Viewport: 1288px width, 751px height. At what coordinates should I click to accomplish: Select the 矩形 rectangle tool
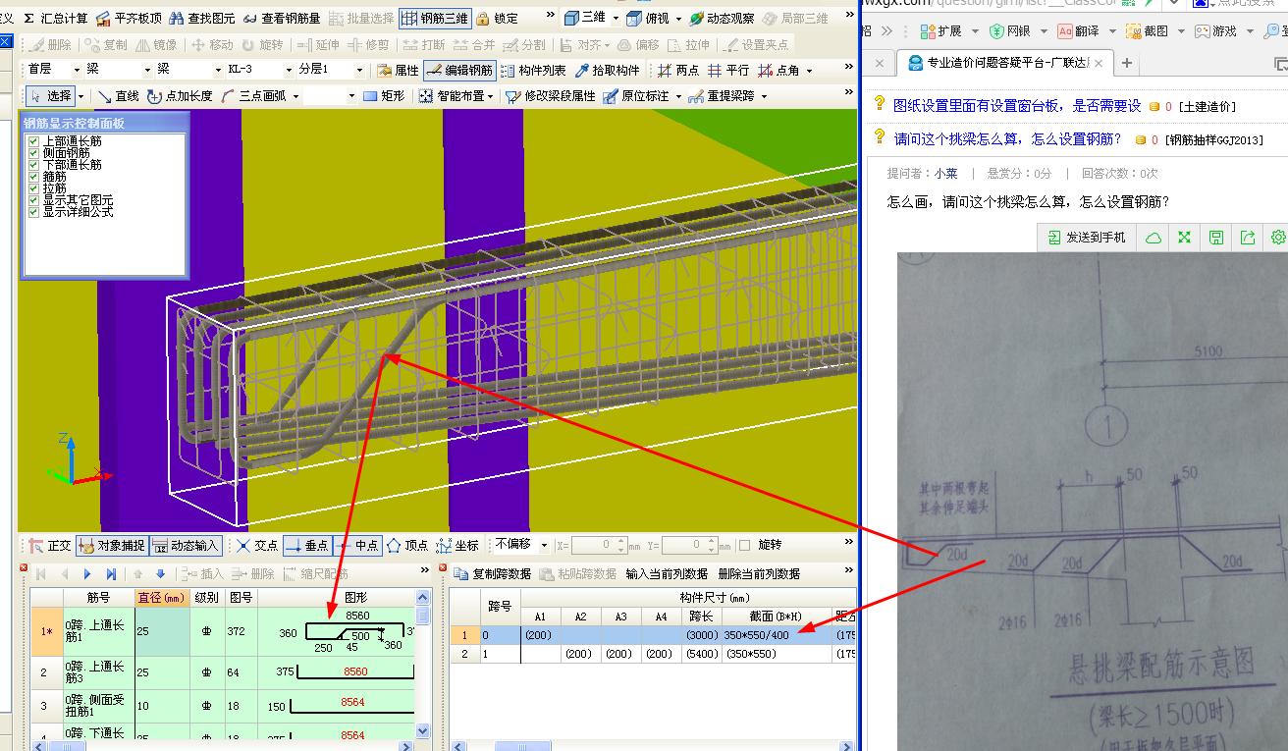384,96
